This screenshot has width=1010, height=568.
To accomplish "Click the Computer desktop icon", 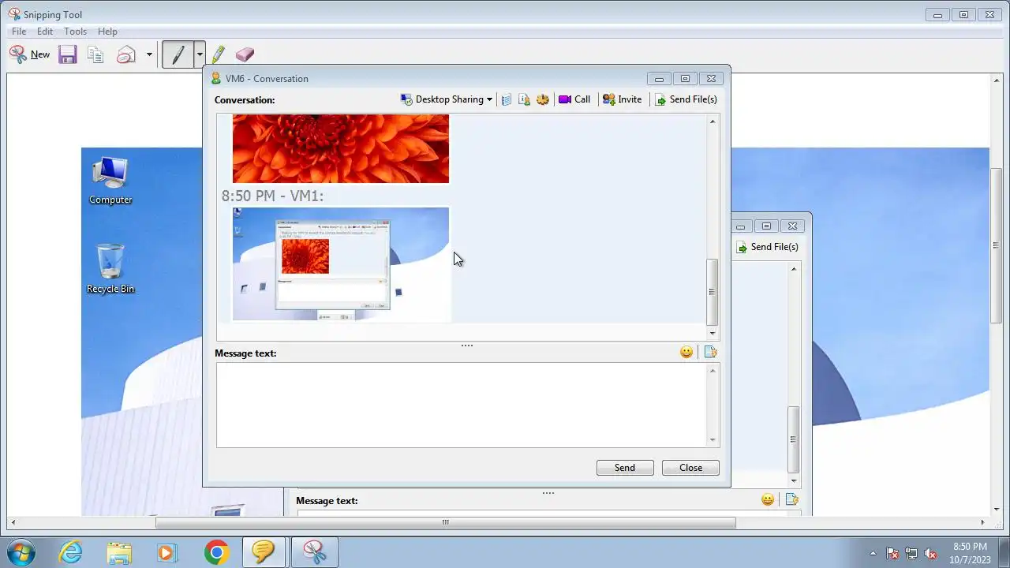I will click(x=110, y=181).
